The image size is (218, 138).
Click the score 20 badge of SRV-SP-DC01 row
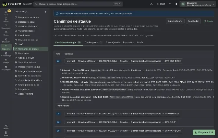(x=58, y=114)
